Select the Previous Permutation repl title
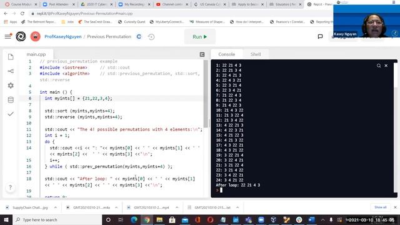400x225 pixels. (109, 36)
